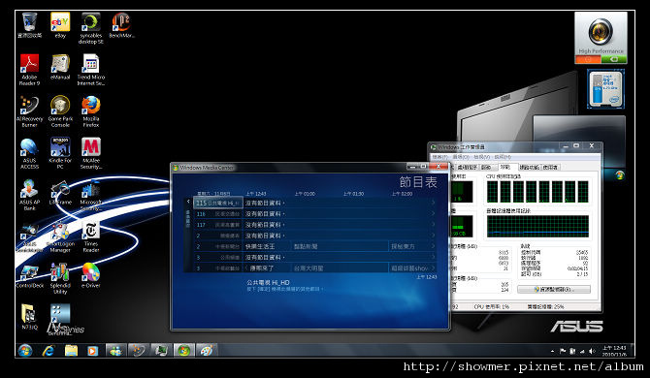Open the File menu in Task Manager

pyautogui.click(x=439, y=157)
